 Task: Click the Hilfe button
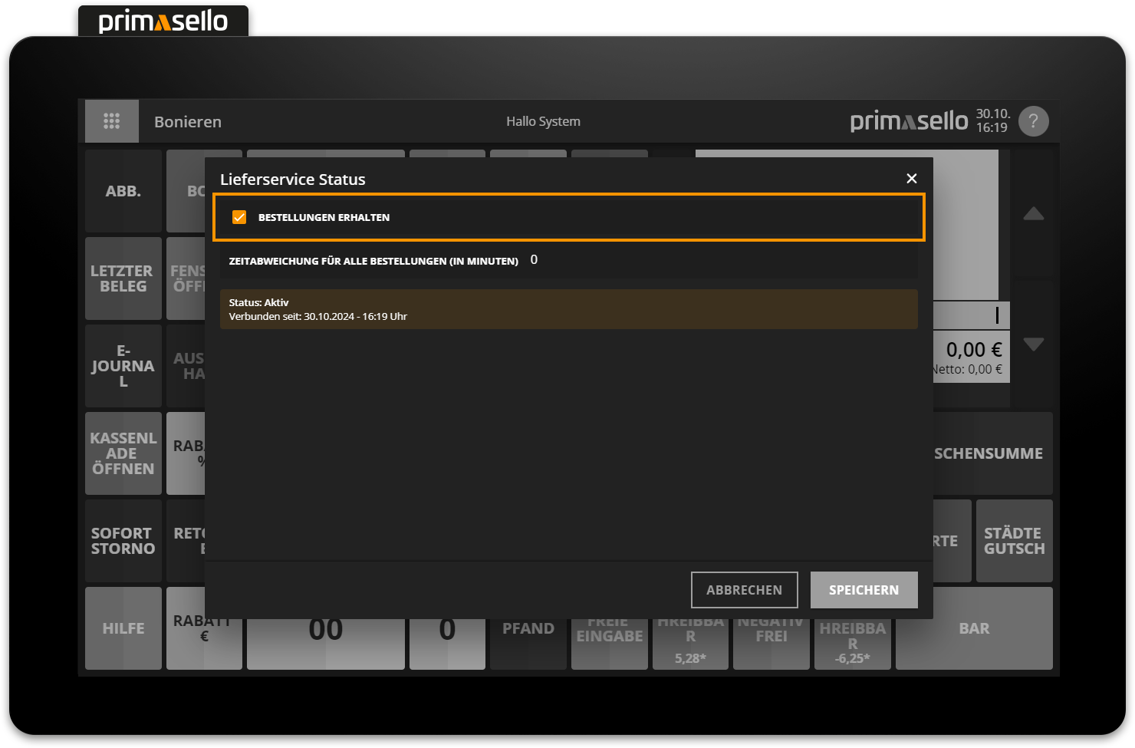click(x=123, y=628)
